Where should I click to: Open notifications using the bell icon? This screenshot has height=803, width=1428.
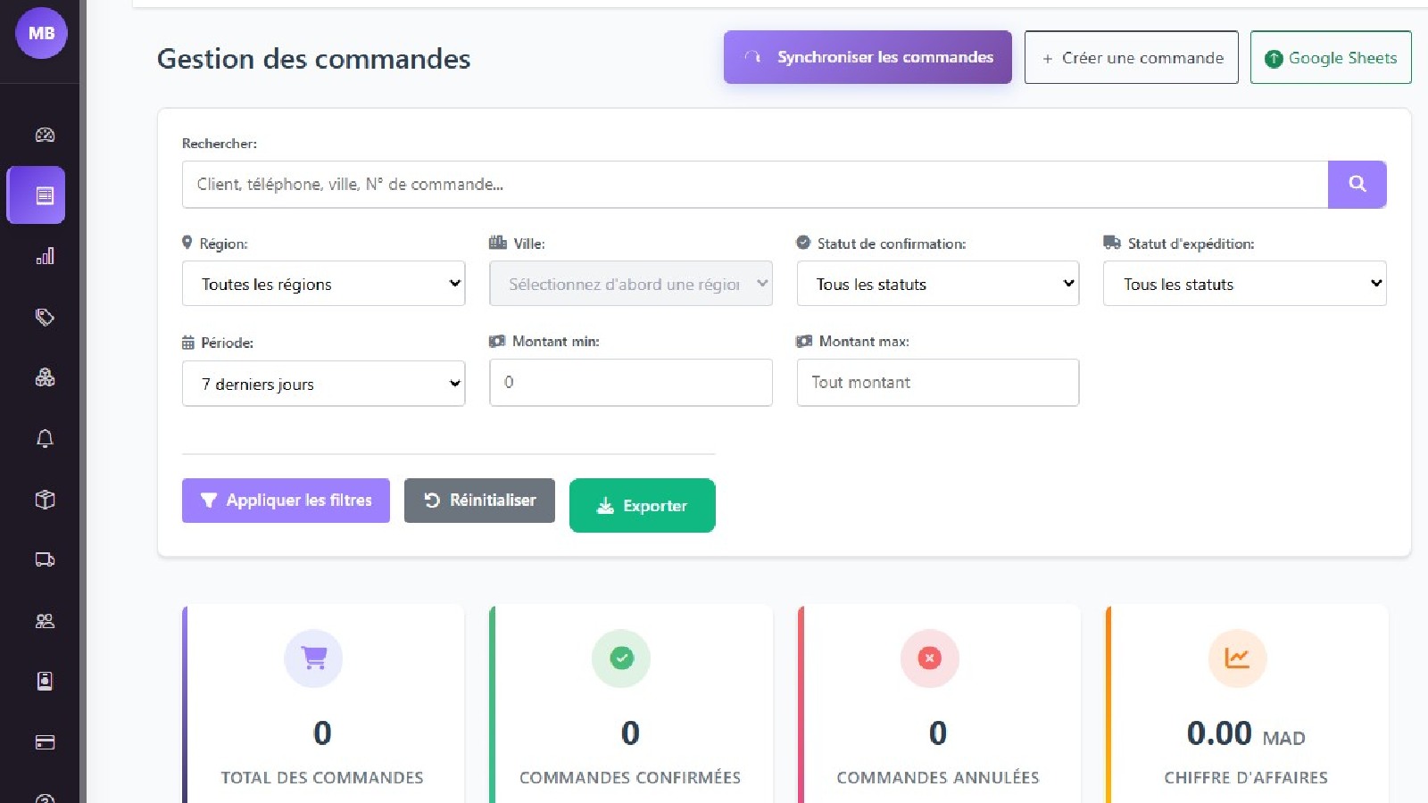[44, 438]
